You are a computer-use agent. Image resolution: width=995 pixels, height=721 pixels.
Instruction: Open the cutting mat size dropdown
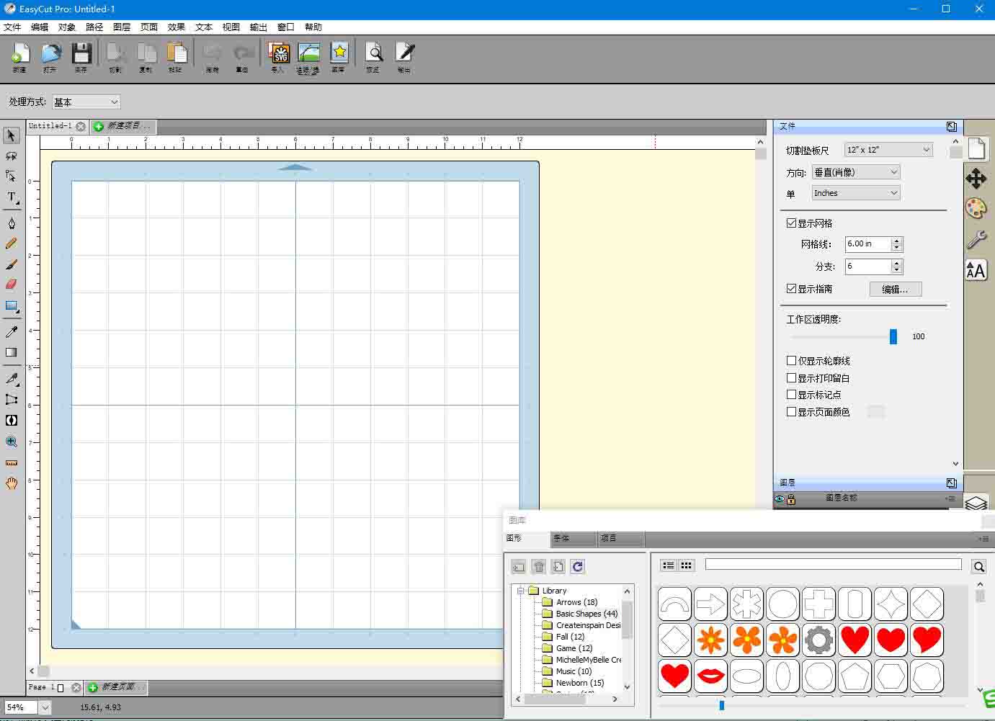click(x=888, y=150)
